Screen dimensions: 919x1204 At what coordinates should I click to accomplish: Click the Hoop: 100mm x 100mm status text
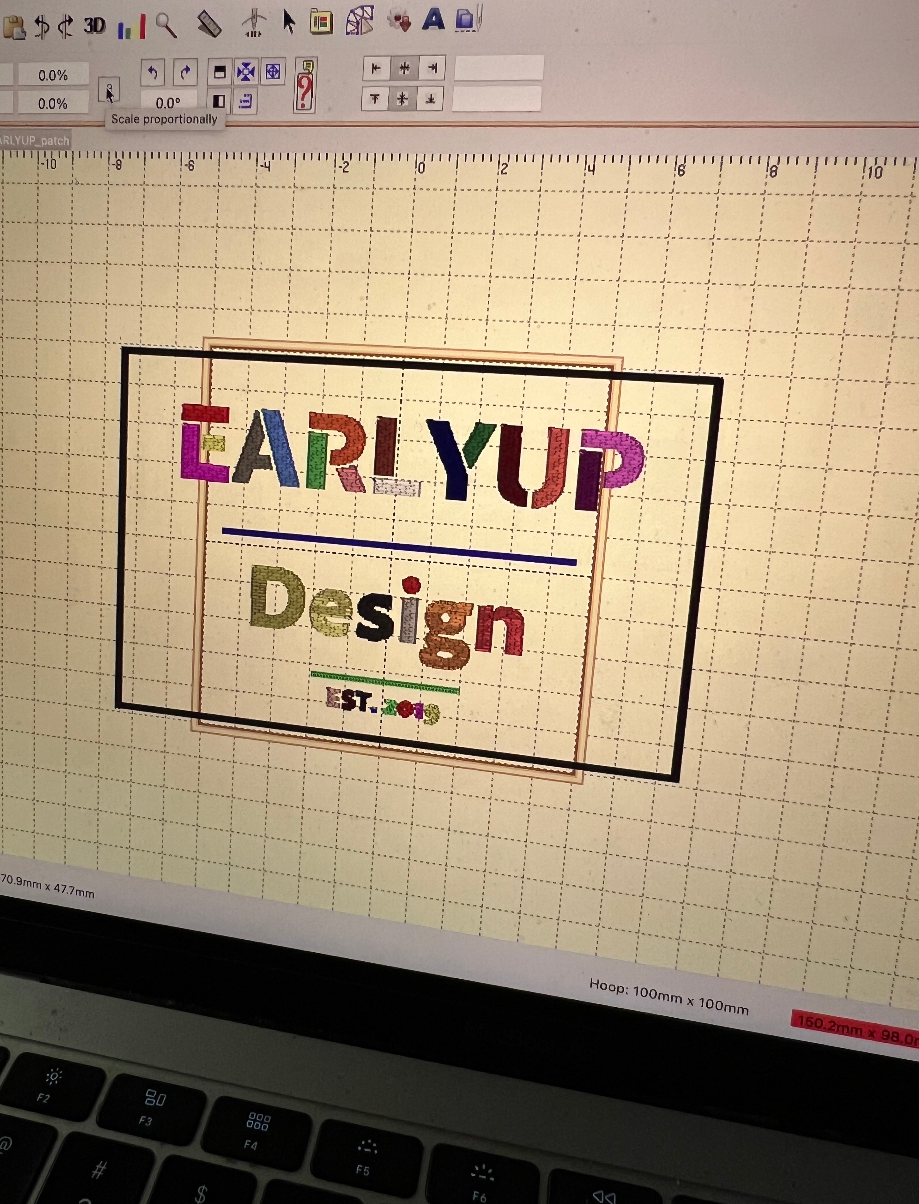click(669, 997)
